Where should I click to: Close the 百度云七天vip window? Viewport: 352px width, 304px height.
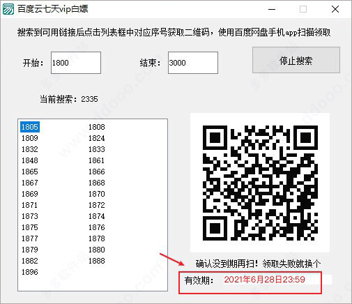click(335, 9)
